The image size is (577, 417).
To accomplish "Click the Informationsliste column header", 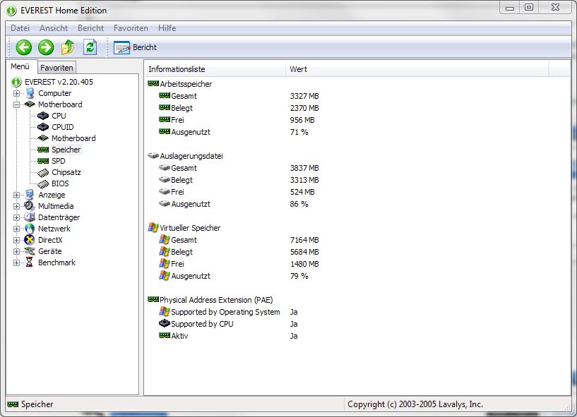I will click(x=215, y=69).
